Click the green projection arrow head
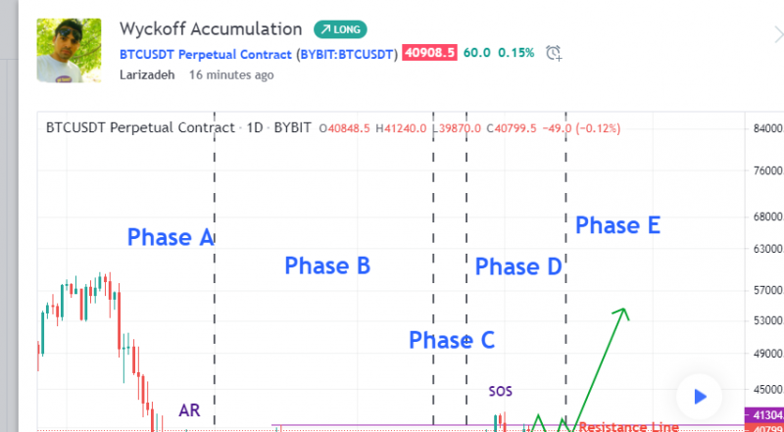 [622, 312]
